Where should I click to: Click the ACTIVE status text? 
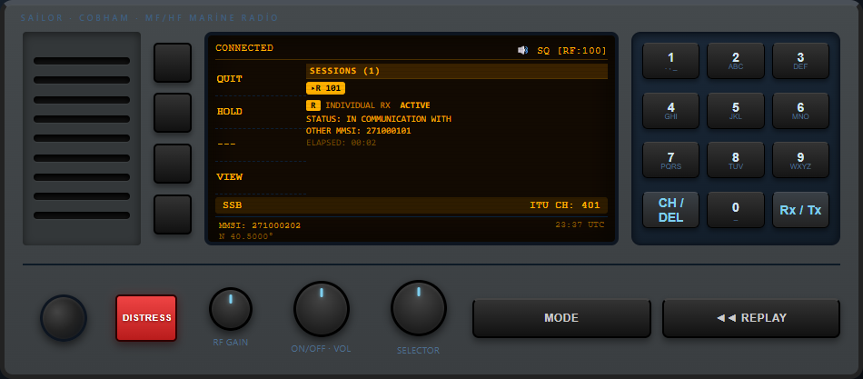pyautogui.click(x=415, y=105)
